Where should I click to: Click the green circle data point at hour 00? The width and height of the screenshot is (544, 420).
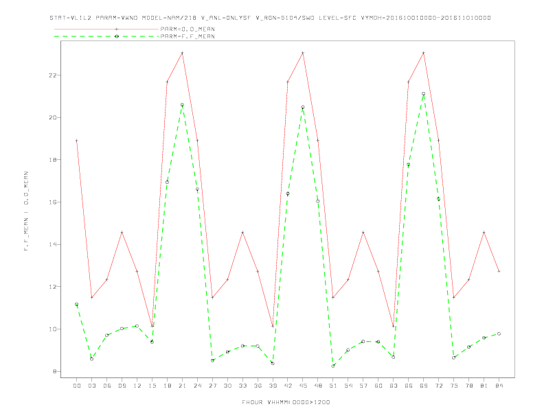pos(77,304)
